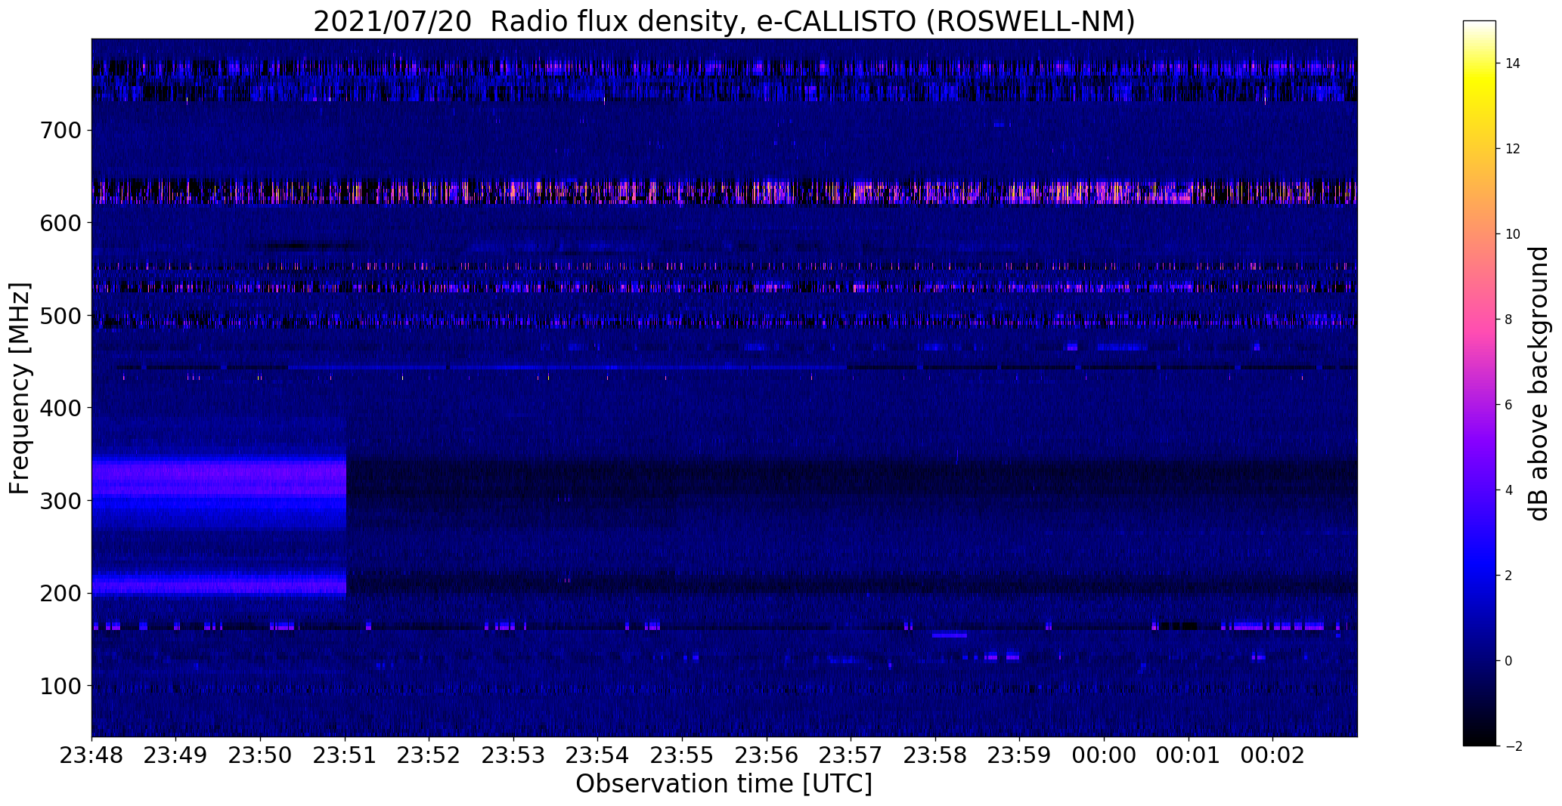
Task: Click the colorbar tick labeled 10
Action: point(1513,234)
